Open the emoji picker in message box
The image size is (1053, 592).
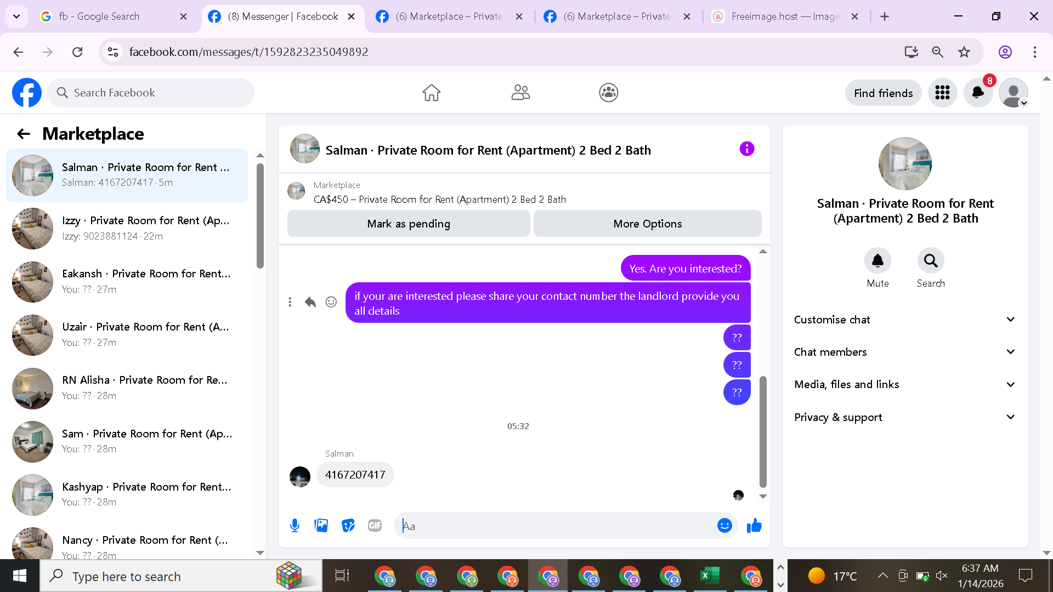click(724, 526)
